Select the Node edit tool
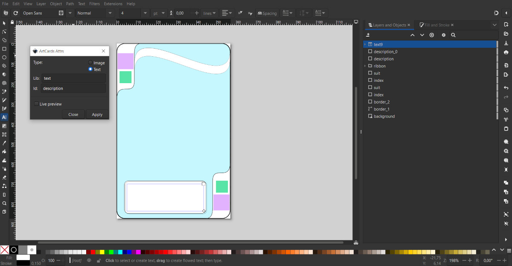Viewport: 512px width, 266px height. 4,32
